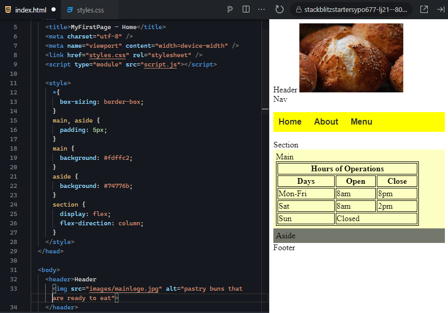The width and height of the screenshot is (448, 313).
Task: Click the HTML5 icon on index.html tab
Action: 7,9
